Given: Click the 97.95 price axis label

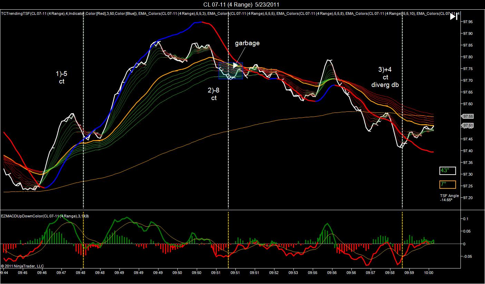Looking at the screenshot, I should click(468, 21).
